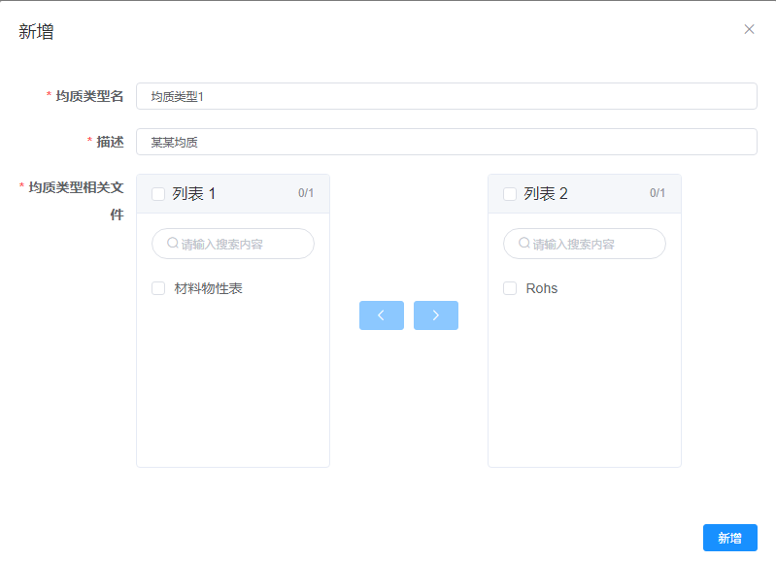Screen dimensions: 776x561
Task: Close the 新增 dialog with the X icon
Action: 749,29
